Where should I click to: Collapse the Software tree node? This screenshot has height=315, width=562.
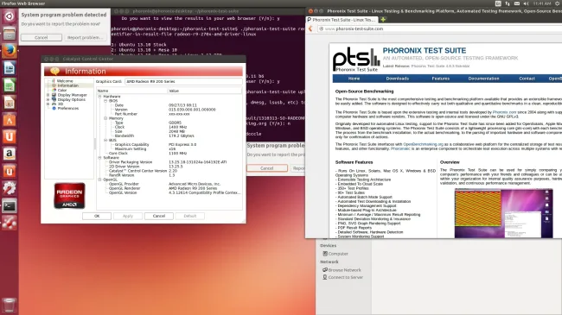pos(100,157)
